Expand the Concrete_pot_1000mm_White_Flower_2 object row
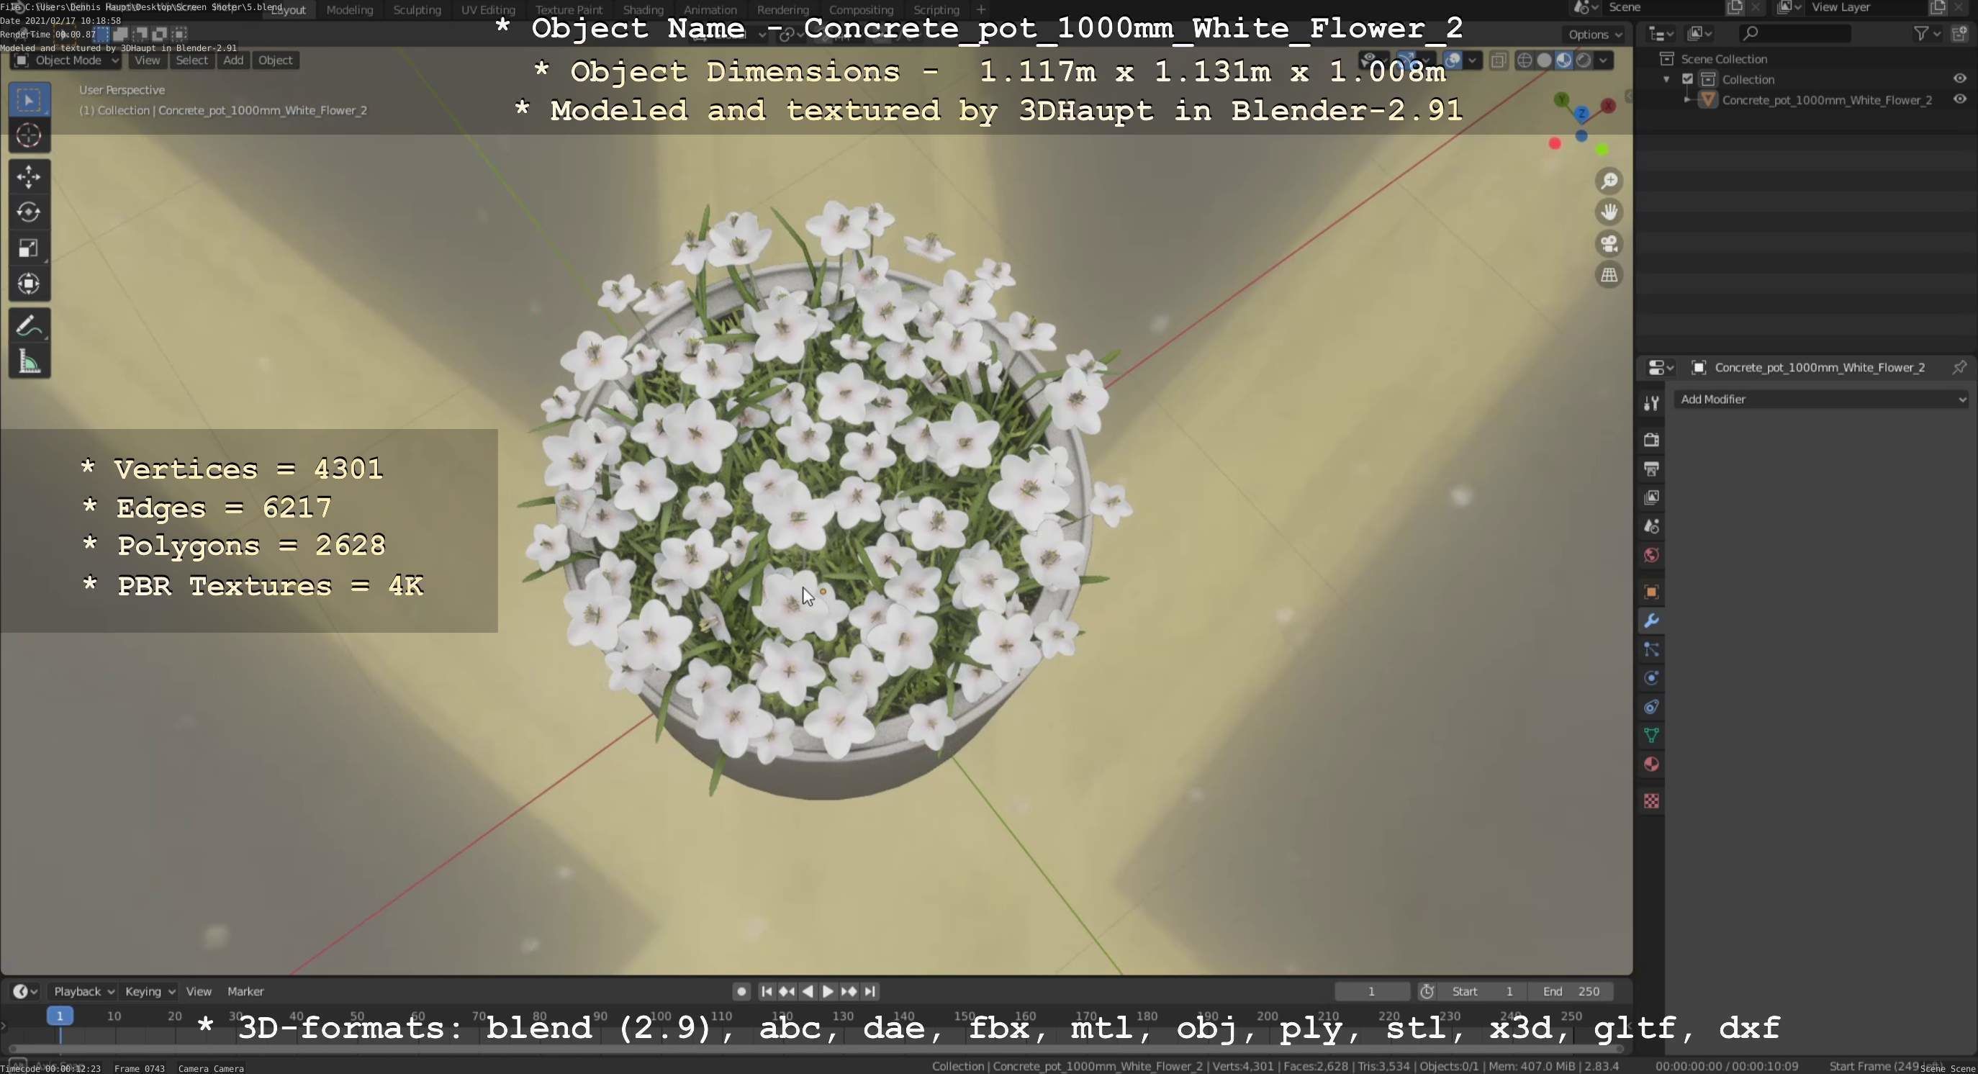 (x=1687, y=100)
